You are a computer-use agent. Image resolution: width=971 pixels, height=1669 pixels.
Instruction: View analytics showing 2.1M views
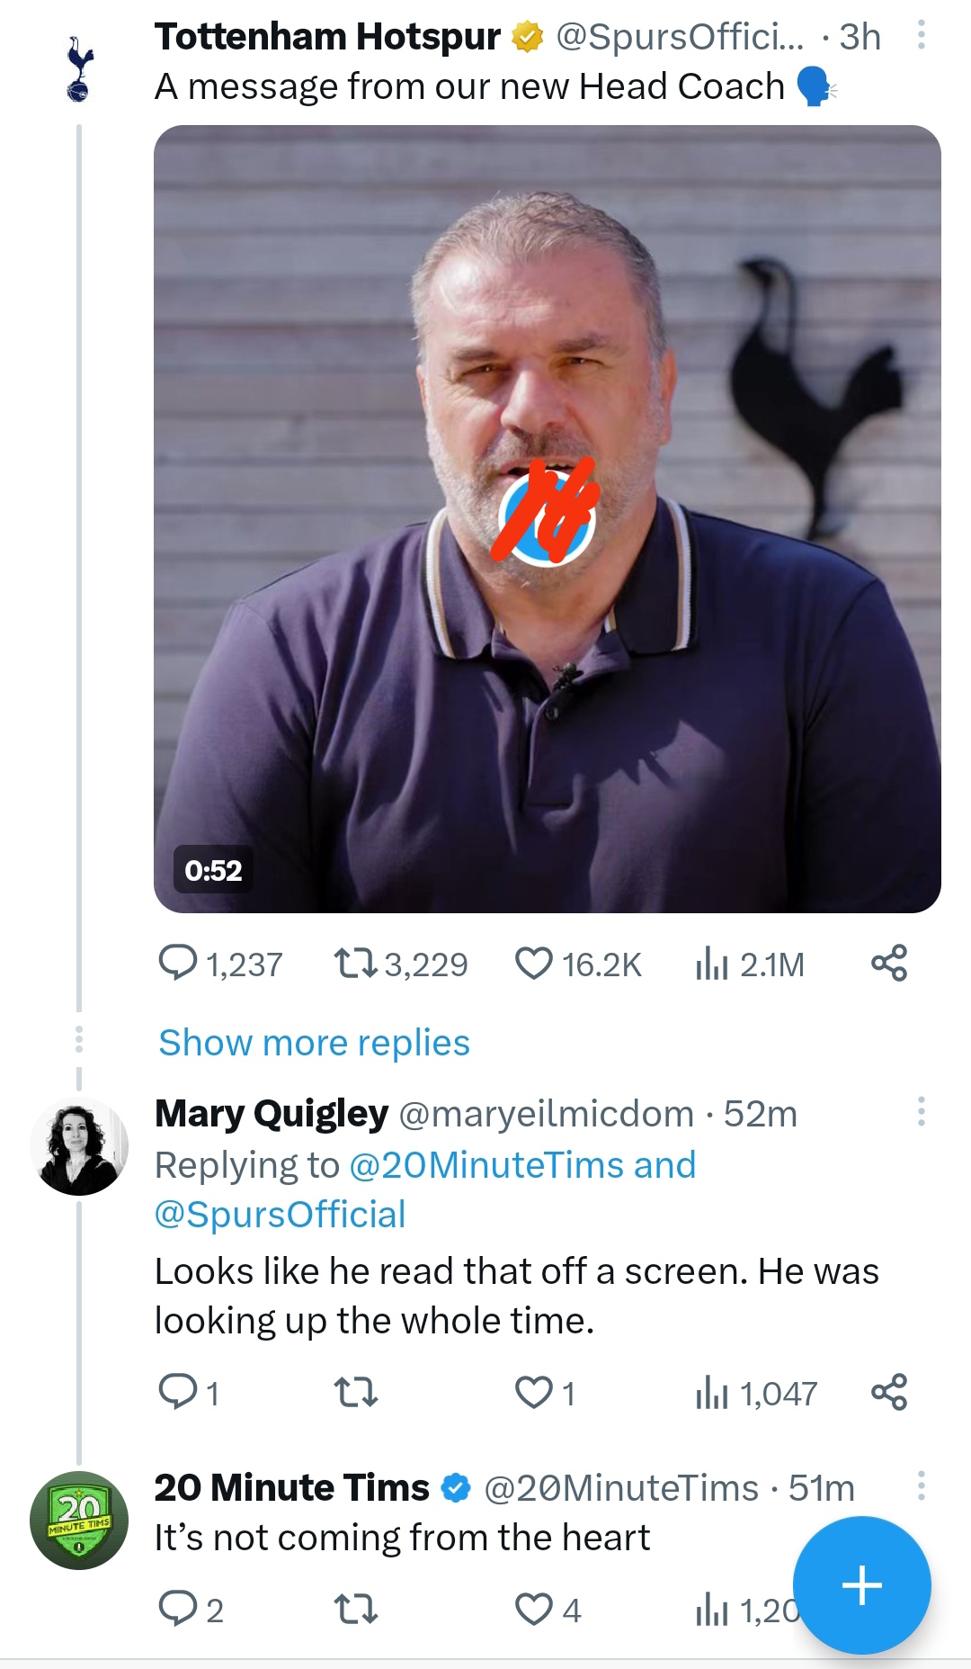coord(749,965)
